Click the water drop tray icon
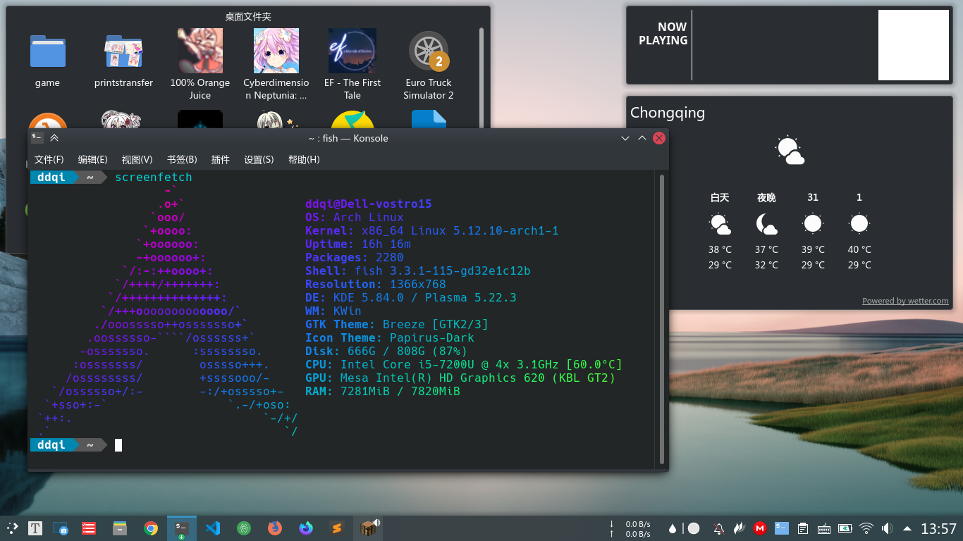 [673, 528]
